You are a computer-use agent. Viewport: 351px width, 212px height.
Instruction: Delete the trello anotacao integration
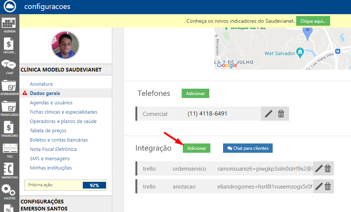click(328, 186)
